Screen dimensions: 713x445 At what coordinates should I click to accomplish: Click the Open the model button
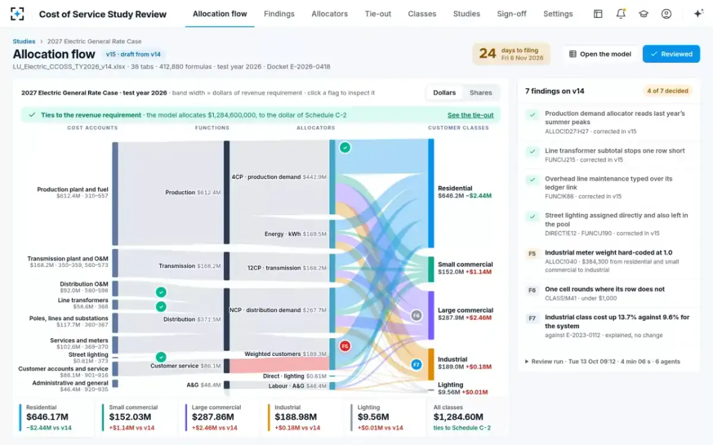pyautogui.click(x=600, y=54)
